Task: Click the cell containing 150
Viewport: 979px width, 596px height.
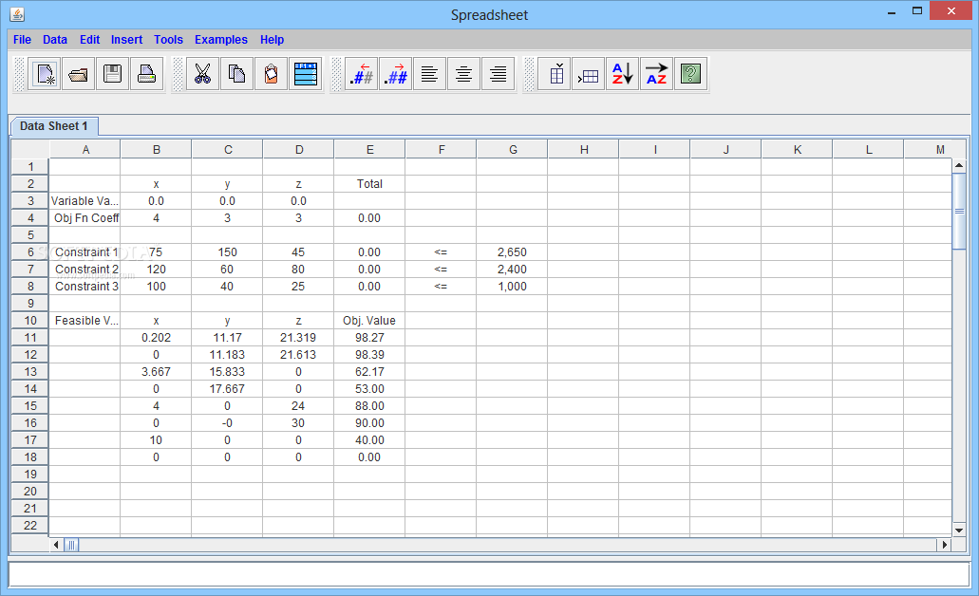Action: tap(227, 252)
